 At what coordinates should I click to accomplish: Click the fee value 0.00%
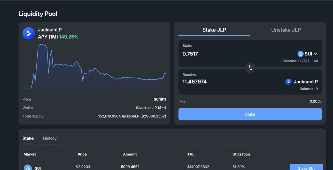pyautogui.click(x=315, y=101)
